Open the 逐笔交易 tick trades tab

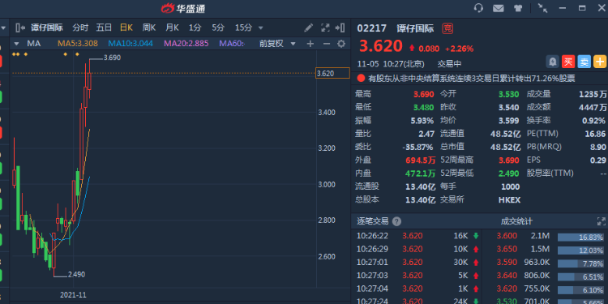372,221
